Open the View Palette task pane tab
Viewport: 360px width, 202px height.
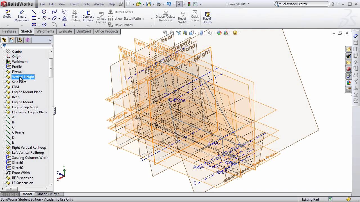click(349, 76)
